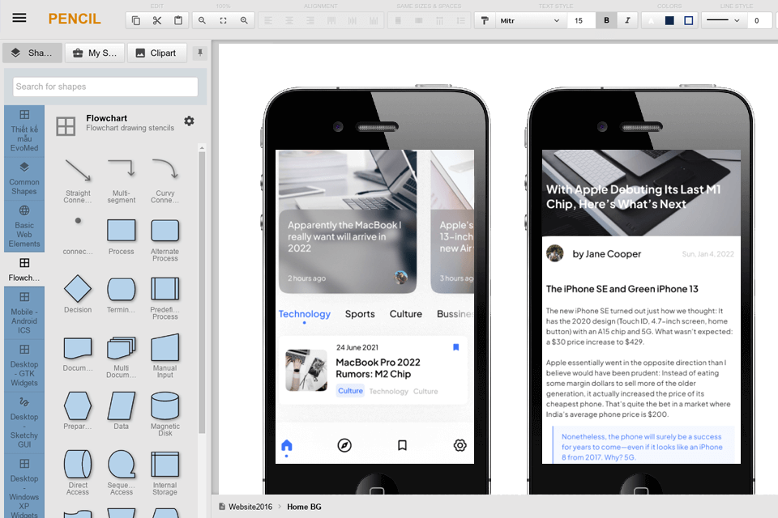Click Website2016 in the breadcrumb
This screenshot has height=518, width=778.
250,507
